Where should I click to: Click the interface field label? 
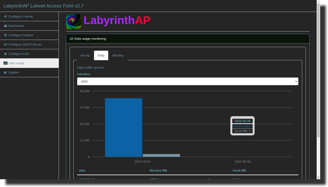click(x=84, y=74)
